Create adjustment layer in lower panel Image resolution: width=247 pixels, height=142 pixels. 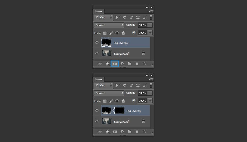122,132
